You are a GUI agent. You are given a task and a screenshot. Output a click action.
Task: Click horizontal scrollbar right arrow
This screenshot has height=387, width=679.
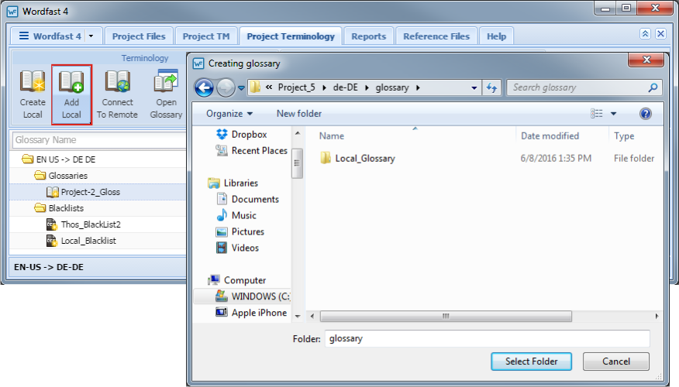(657, 317)
